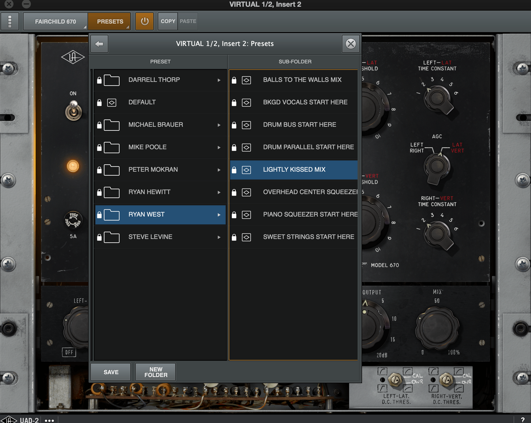This screenshot has height=423, width=531.
Task: Select the LIGHTLY KISSED MIX preset
Action: pos(293,170)
